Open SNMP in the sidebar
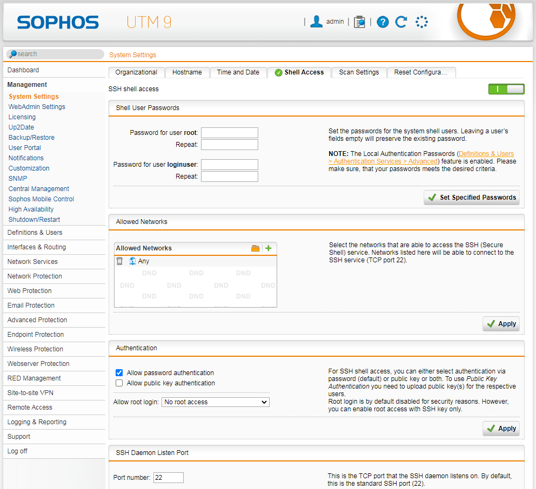 [x=18, y=179]
